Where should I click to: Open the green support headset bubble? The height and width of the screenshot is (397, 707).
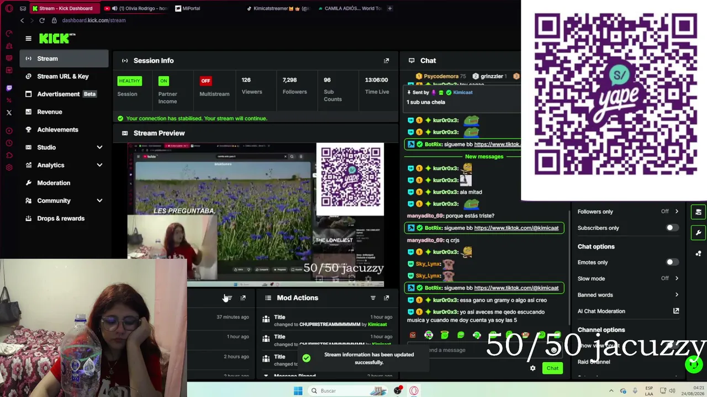click(694, 364)
